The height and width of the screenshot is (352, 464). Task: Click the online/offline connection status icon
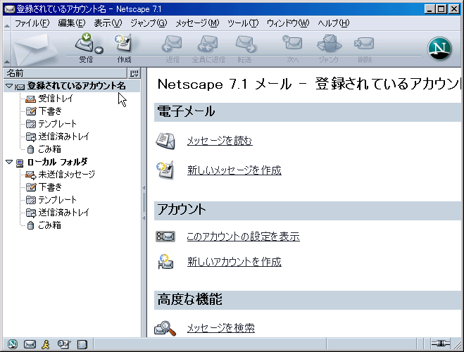click(440, 344)
